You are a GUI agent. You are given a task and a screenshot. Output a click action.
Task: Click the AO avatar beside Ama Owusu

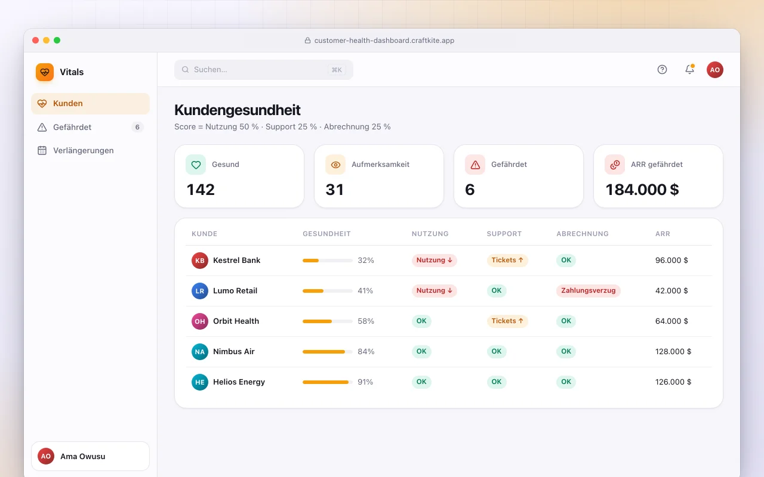click(x=46, y=456)
